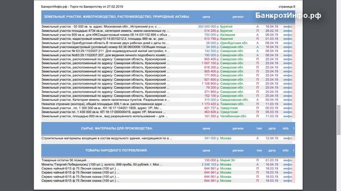Select the 'Земельный участок № 63:29:1102007:211' description
341x191 pixels.
coord(105,51)
